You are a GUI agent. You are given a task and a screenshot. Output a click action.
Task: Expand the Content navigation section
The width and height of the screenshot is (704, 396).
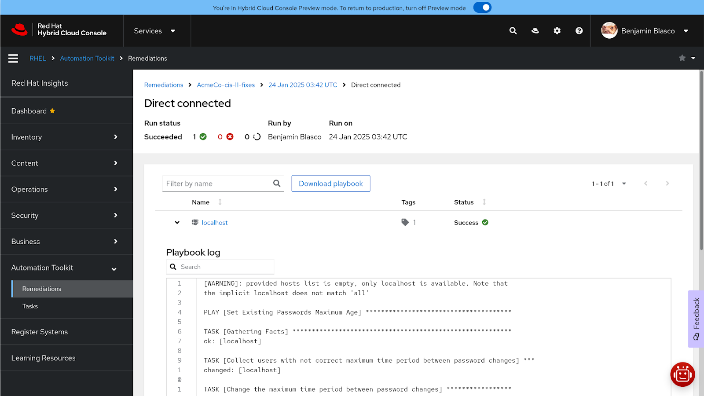pos(66,163)
